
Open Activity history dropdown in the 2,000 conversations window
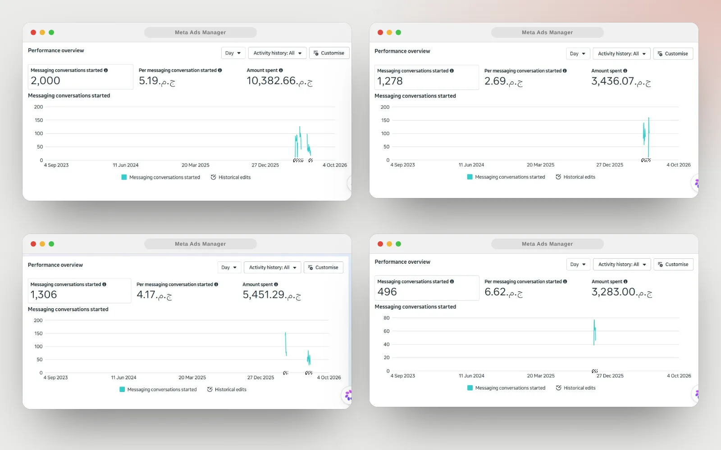point(277,53)
